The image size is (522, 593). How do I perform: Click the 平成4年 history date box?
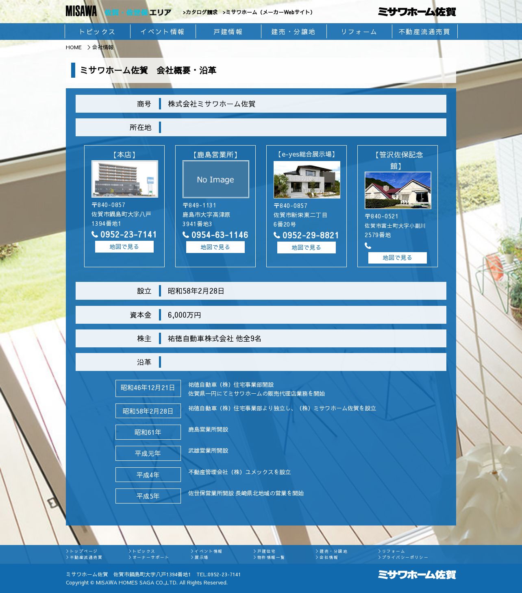pos(148,475)
